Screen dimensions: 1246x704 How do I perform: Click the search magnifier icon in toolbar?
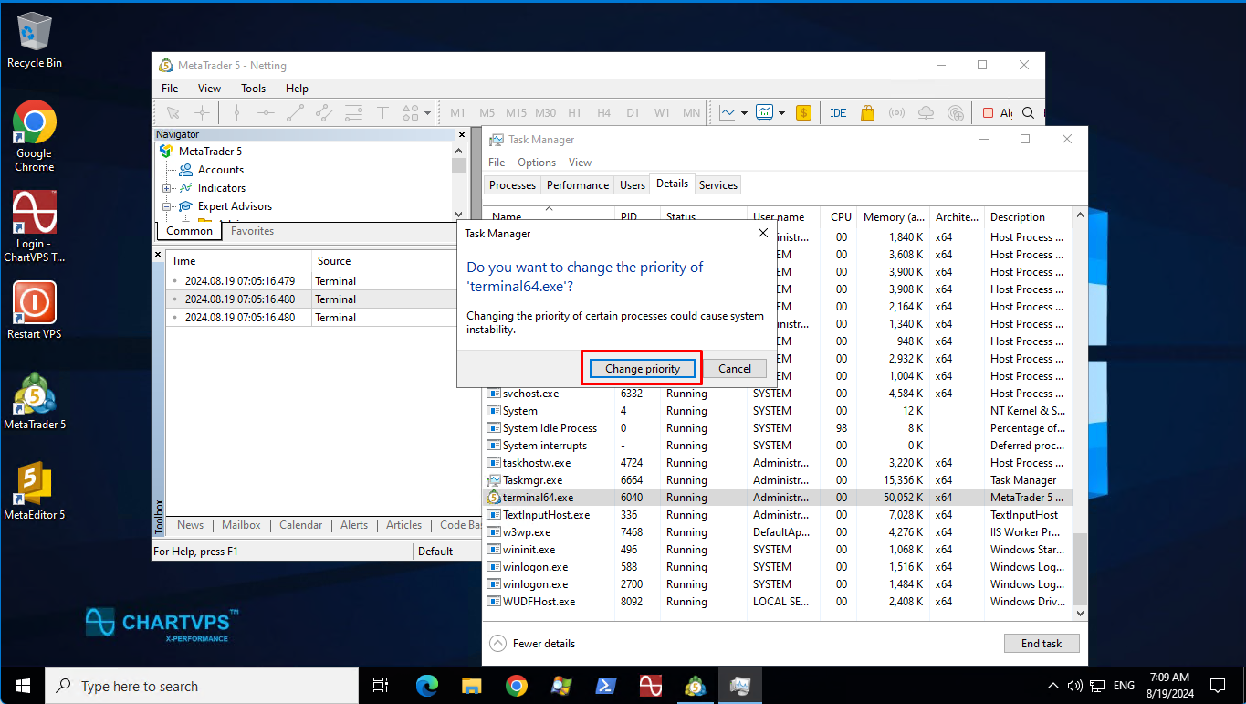[1028, 113]
